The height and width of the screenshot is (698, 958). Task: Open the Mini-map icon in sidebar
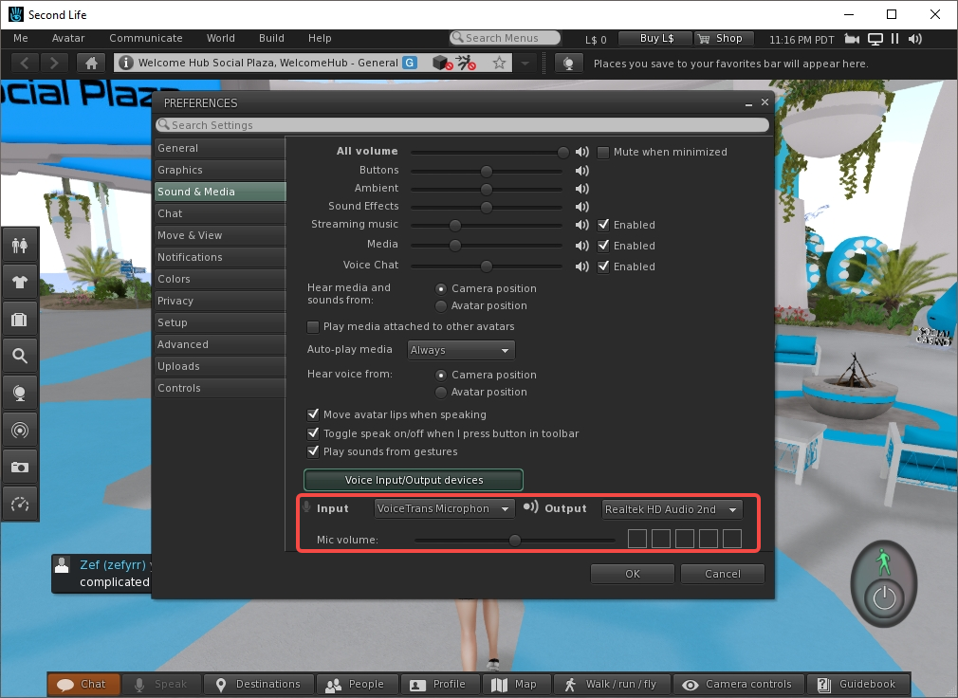(20, 430)
